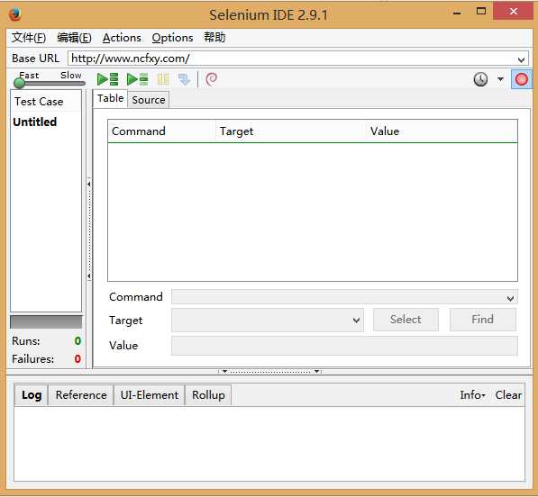Open the scheduler dropdown arrow beside the clock
The height and width of the screenshot is (497, 538).
[x=500, y=79]
